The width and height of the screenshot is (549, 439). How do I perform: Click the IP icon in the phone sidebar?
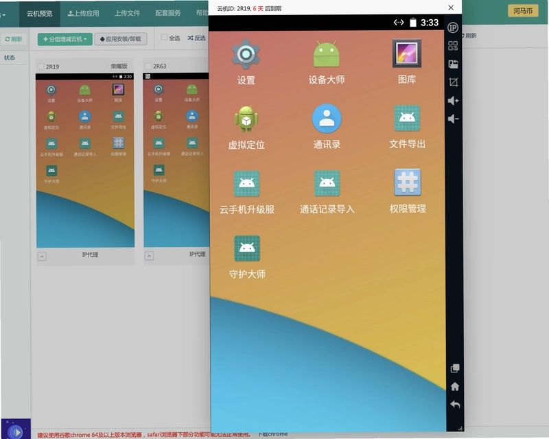[x=453, y=27]
